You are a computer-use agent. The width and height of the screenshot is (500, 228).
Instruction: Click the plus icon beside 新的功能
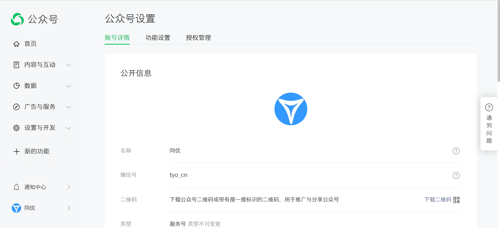(x=17, y=151)
